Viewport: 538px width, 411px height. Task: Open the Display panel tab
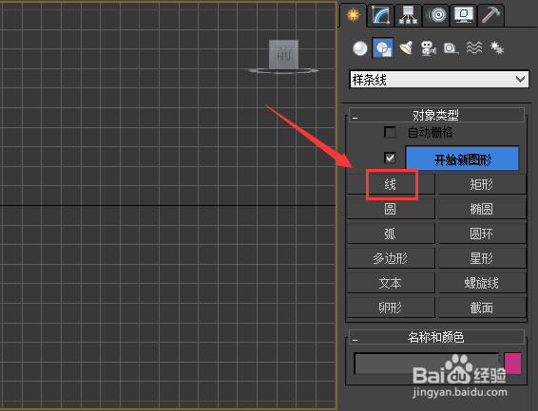(x=463, y=15)
